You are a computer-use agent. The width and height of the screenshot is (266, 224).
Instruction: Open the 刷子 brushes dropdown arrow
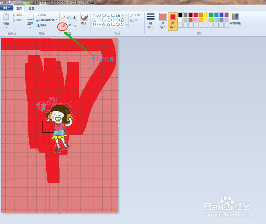[84, 27]
